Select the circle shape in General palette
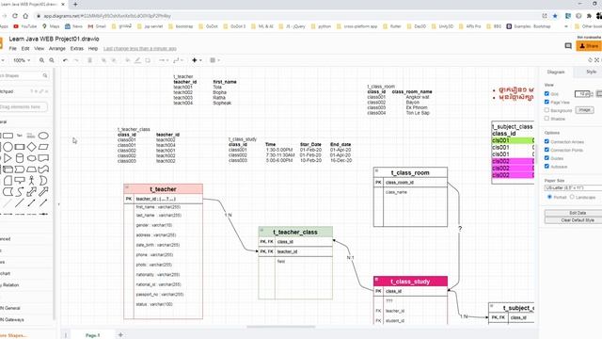The height and width of the screenshot is (339, 602). [x=8, y=147]
